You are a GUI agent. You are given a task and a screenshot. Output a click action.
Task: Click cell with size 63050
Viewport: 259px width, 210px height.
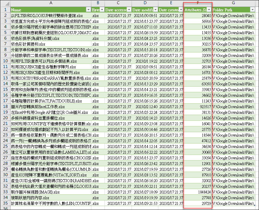pos(197,84)
